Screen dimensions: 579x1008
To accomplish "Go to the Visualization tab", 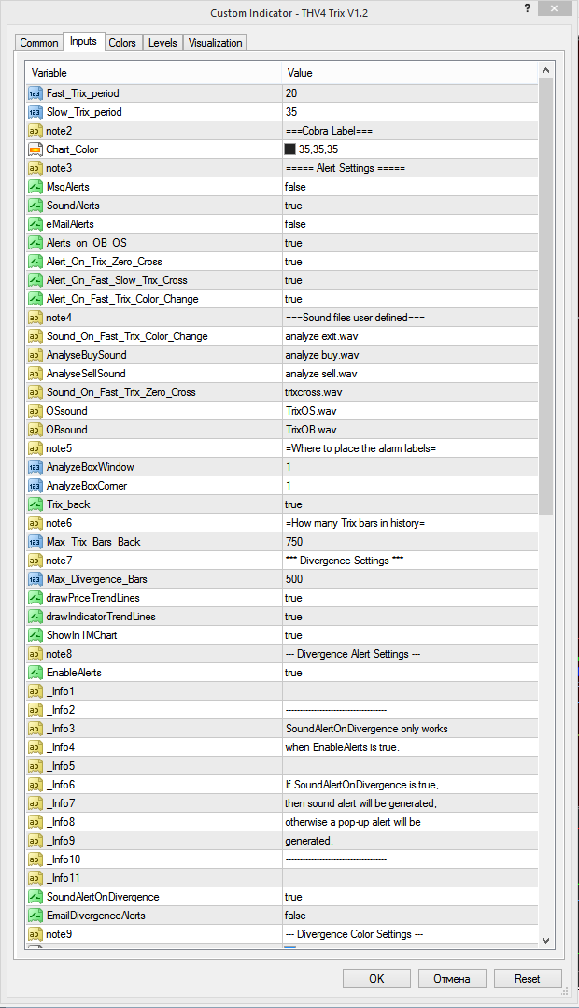I will click(x=216, y=42).
